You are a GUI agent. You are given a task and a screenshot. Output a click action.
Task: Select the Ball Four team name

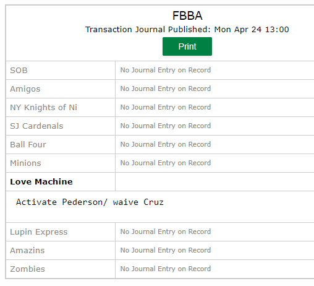(x=28, y=145)
